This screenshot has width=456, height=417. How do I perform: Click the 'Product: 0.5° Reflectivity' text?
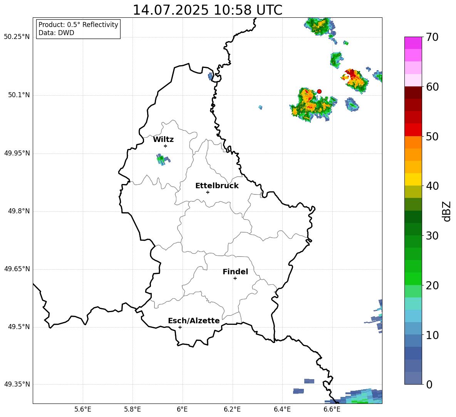tap(78, 25)
